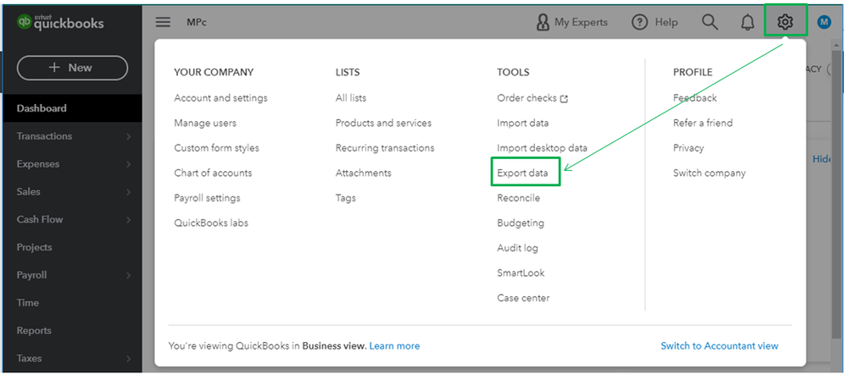Open Case center
Viewport: 847px width, 380px height.
[x=523, y=298]
